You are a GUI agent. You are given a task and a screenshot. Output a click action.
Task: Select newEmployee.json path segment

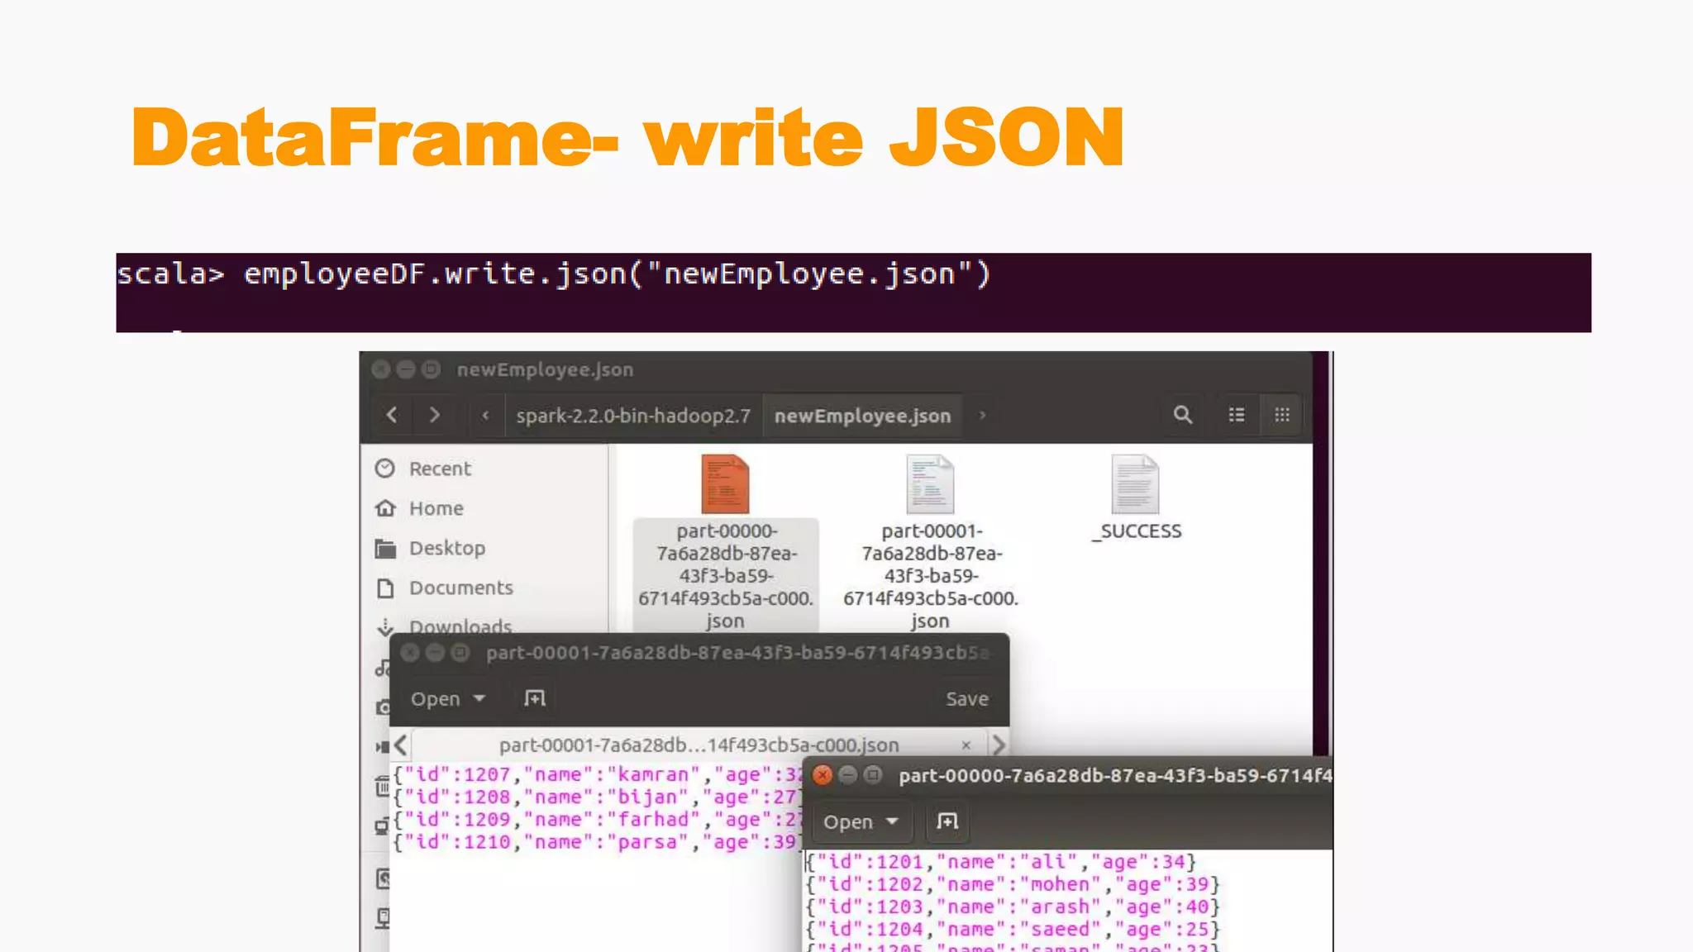tap(862, 416)
